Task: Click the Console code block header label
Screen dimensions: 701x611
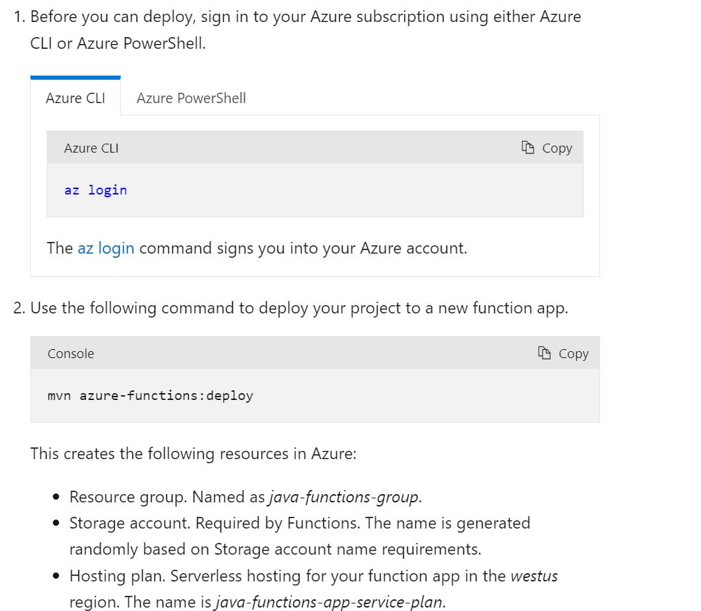Action: tap(71, 353)
